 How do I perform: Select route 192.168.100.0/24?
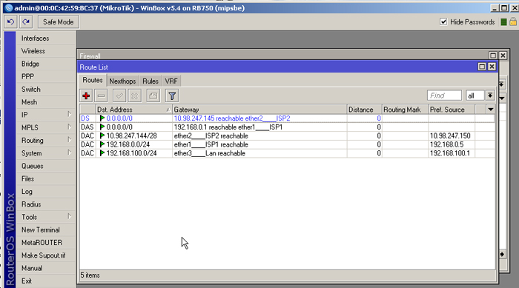tap(288, 153)
